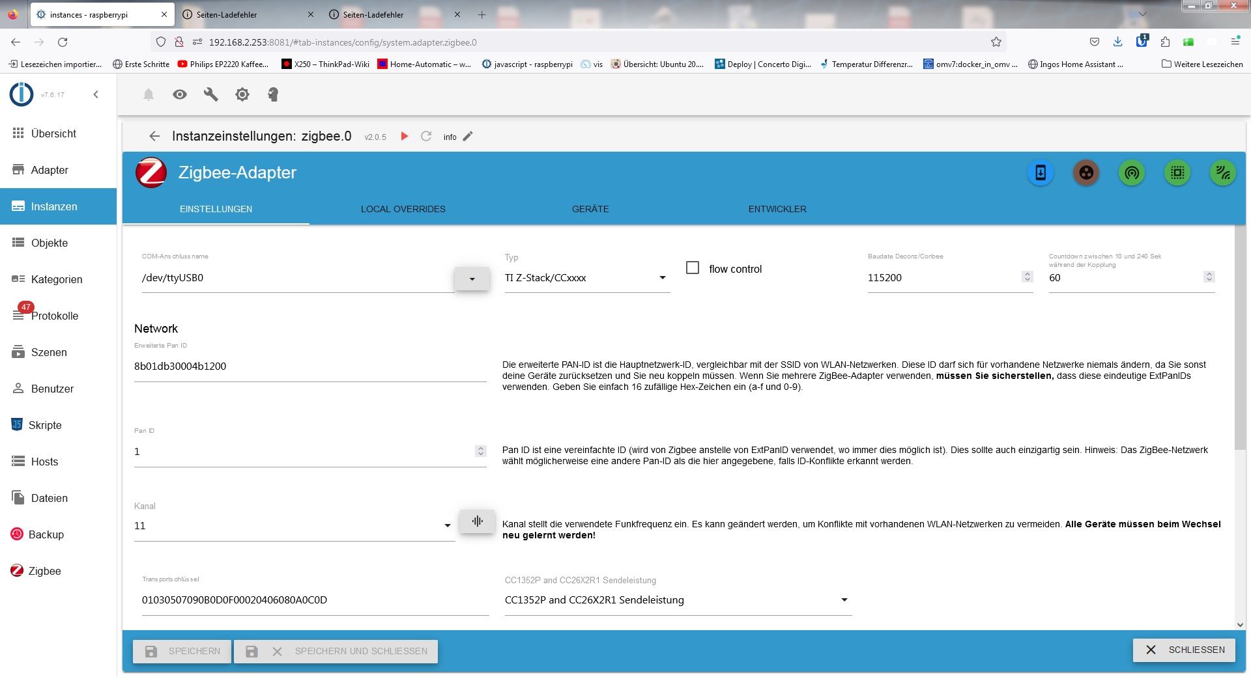
Task: Open the Kanal channel dropdown
Action: pyautogui.click(x=294, y=526)
